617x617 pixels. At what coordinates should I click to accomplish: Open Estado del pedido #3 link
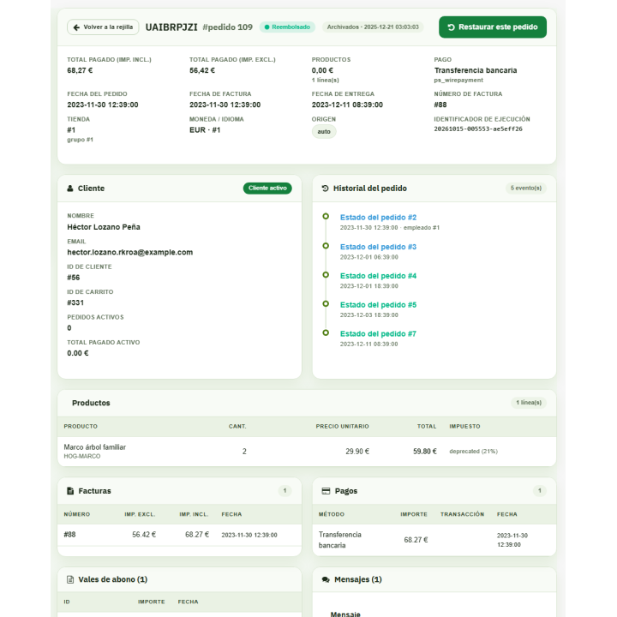[378, 247]
